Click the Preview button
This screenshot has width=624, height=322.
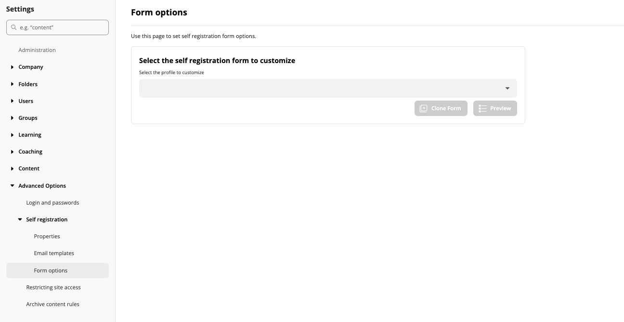(495, 108)
